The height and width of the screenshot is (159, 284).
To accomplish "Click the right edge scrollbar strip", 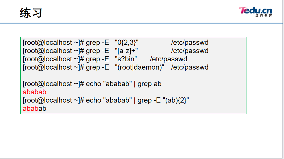I will pos(283,79).
